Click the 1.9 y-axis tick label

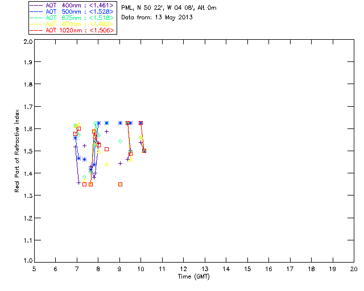(28, 62)
